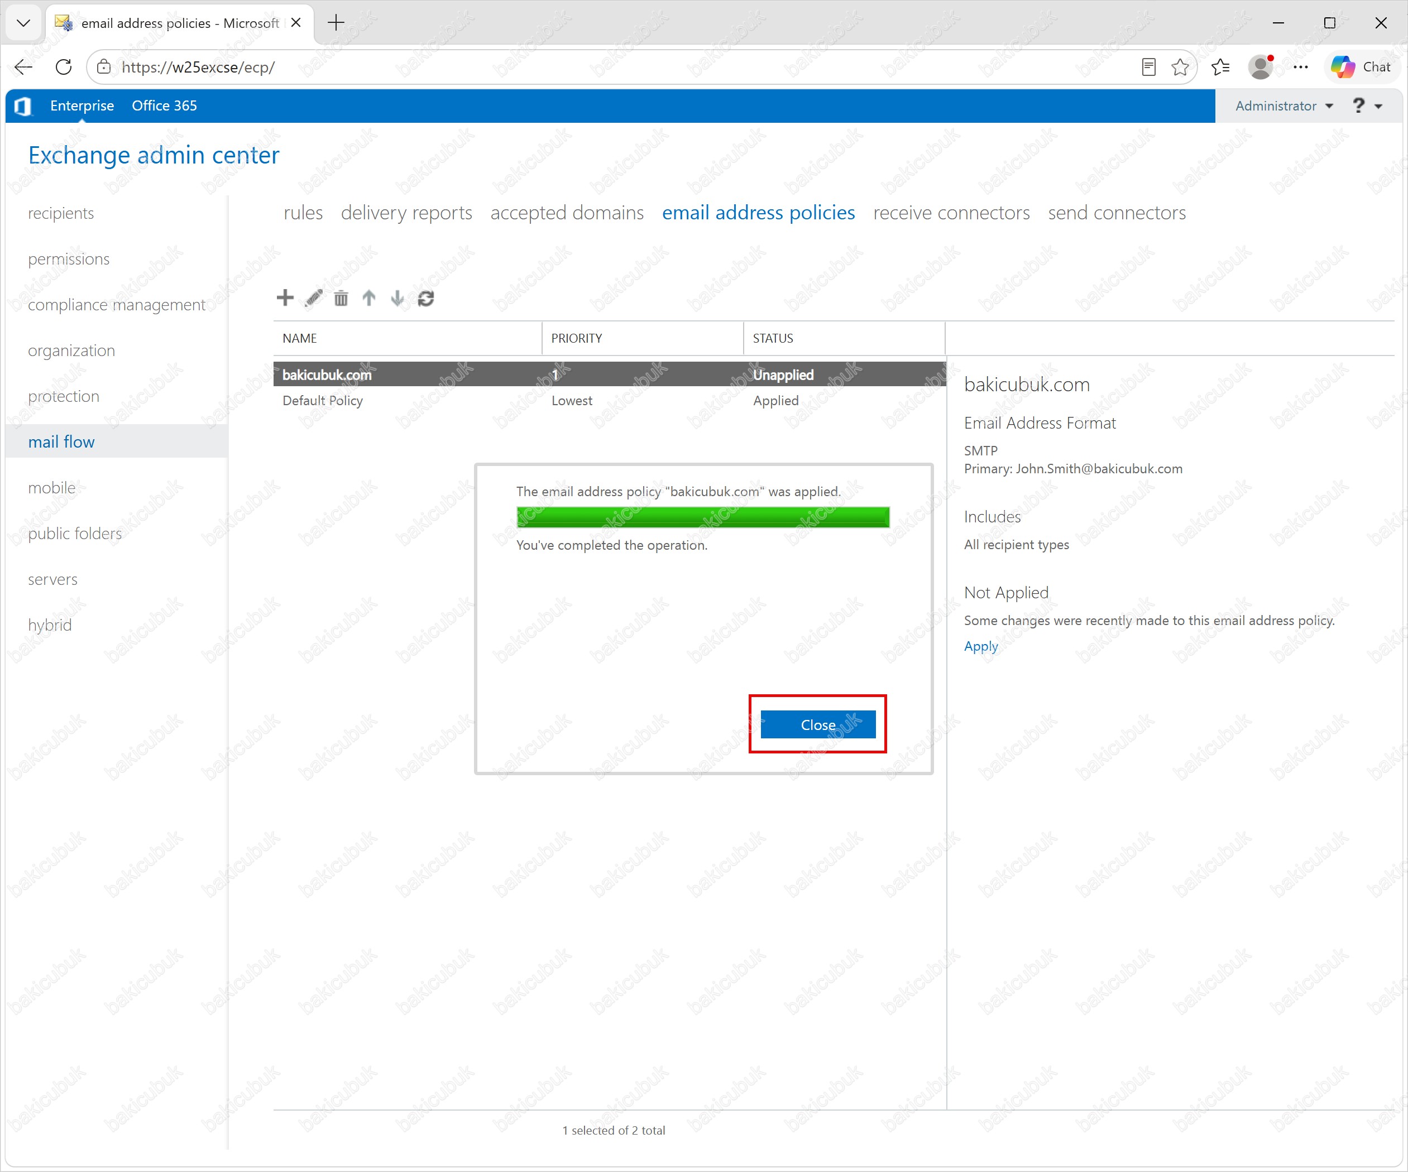The height and width of the screenshot is (1172, 1408).
Task: Open tab search dropdown
Action: 23,23
